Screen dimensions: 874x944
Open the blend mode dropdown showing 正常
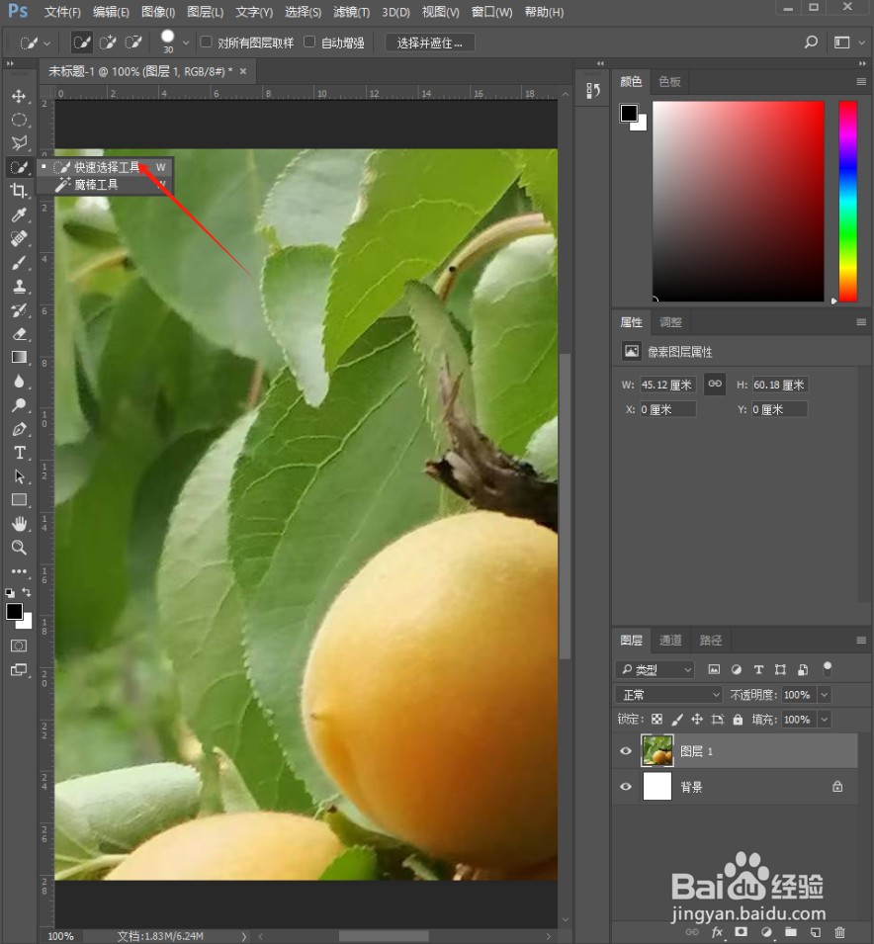tap(667, 694)
